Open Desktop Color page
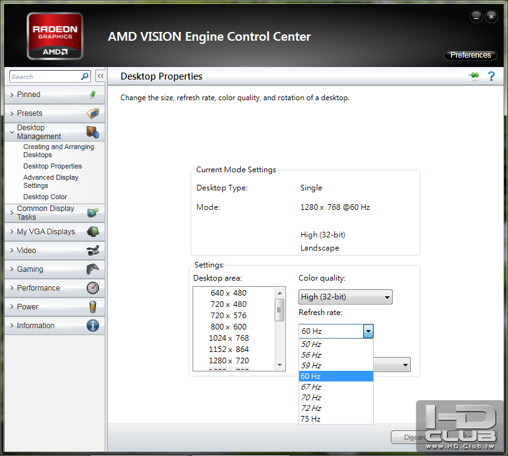 tap(45, 197)
